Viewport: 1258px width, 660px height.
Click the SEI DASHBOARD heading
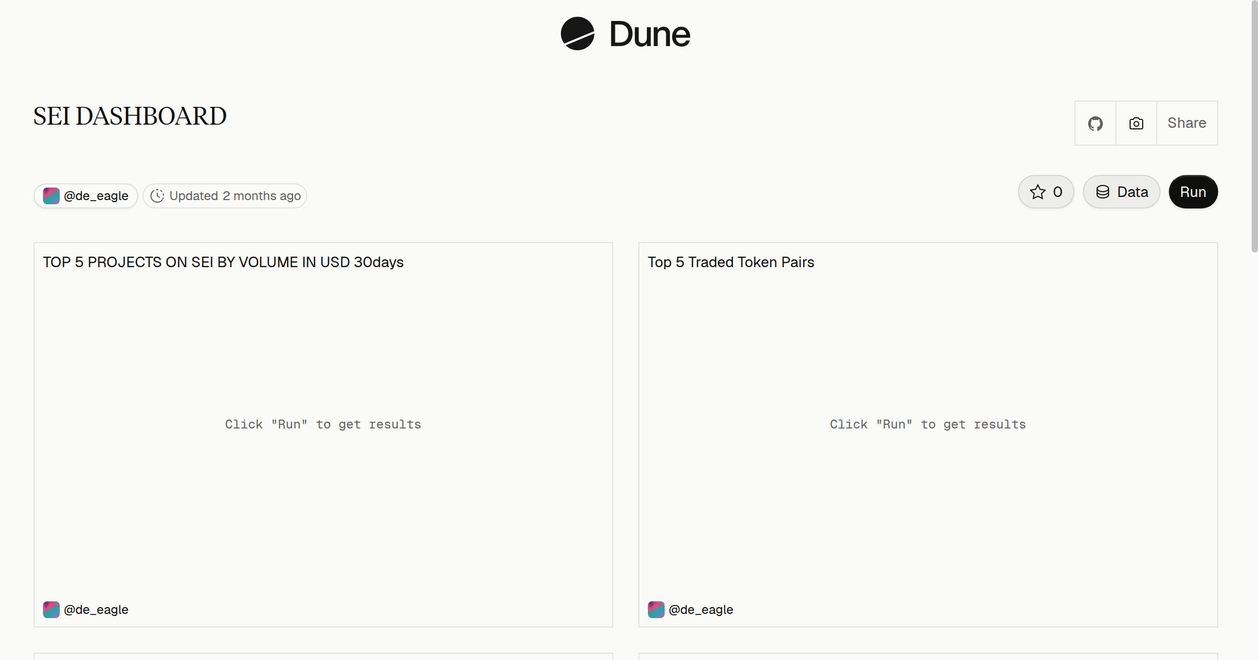point(130,116)
